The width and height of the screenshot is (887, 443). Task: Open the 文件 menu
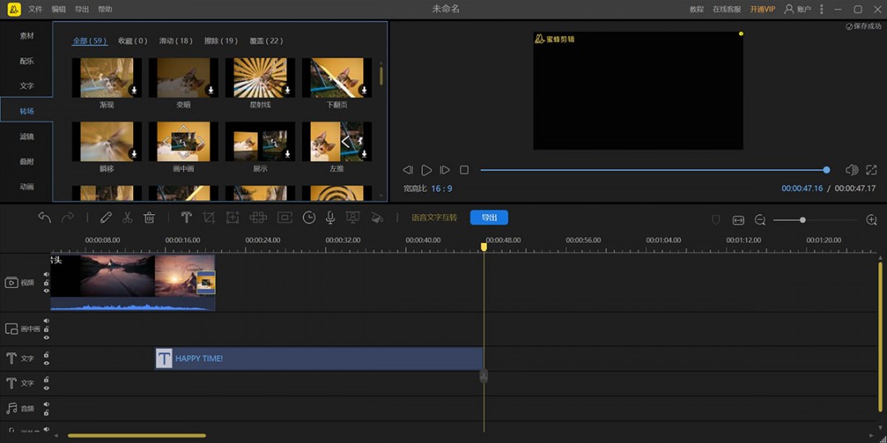35,9
